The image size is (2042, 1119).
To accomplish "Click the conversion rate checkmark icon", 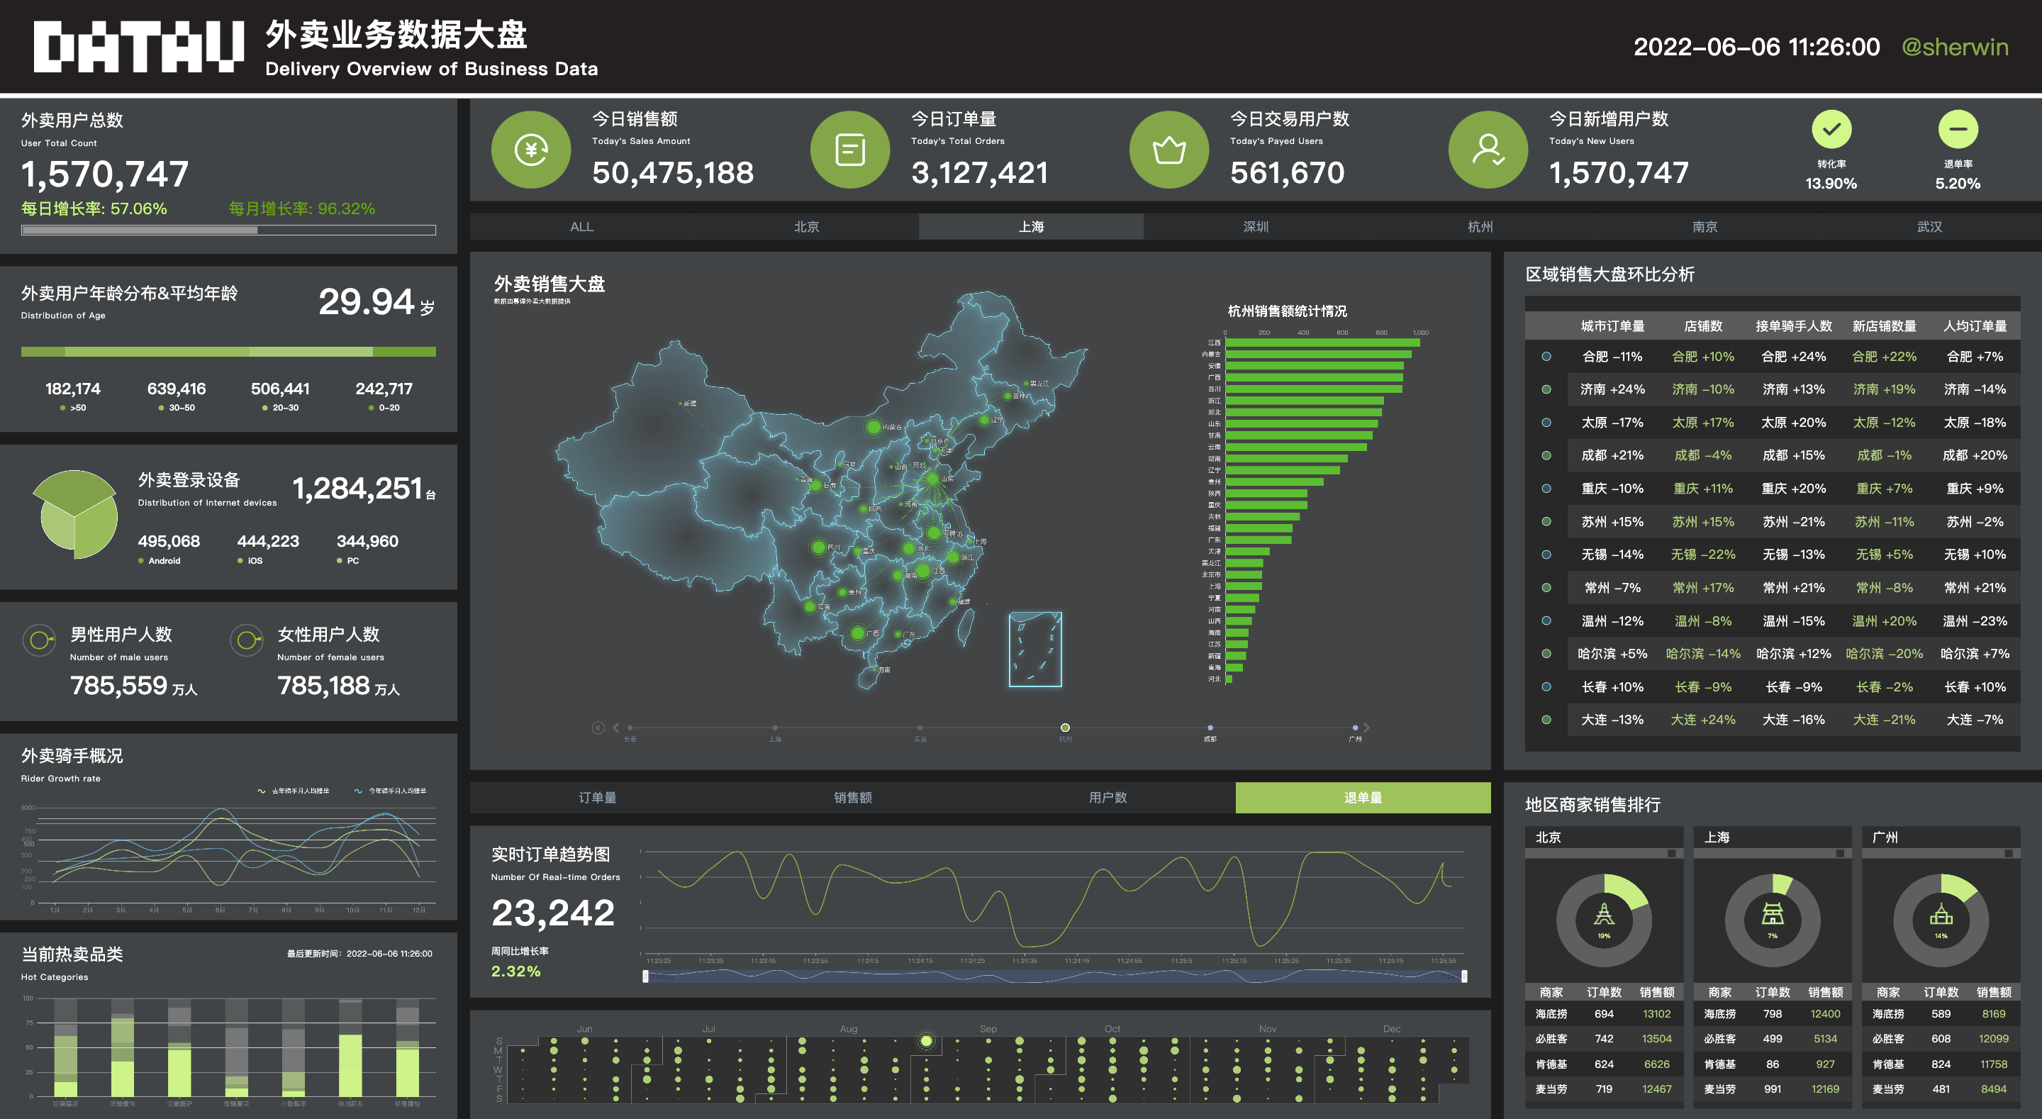I will tap(1830, 129).
